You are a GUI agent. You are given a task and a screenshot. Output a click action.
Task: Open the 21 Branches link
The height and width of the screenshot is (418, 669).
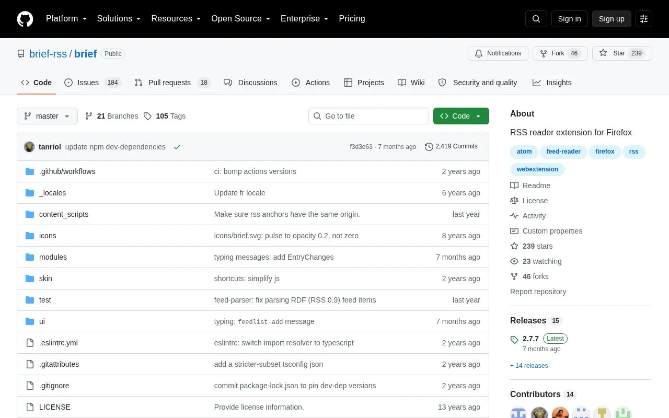(111, 116)
